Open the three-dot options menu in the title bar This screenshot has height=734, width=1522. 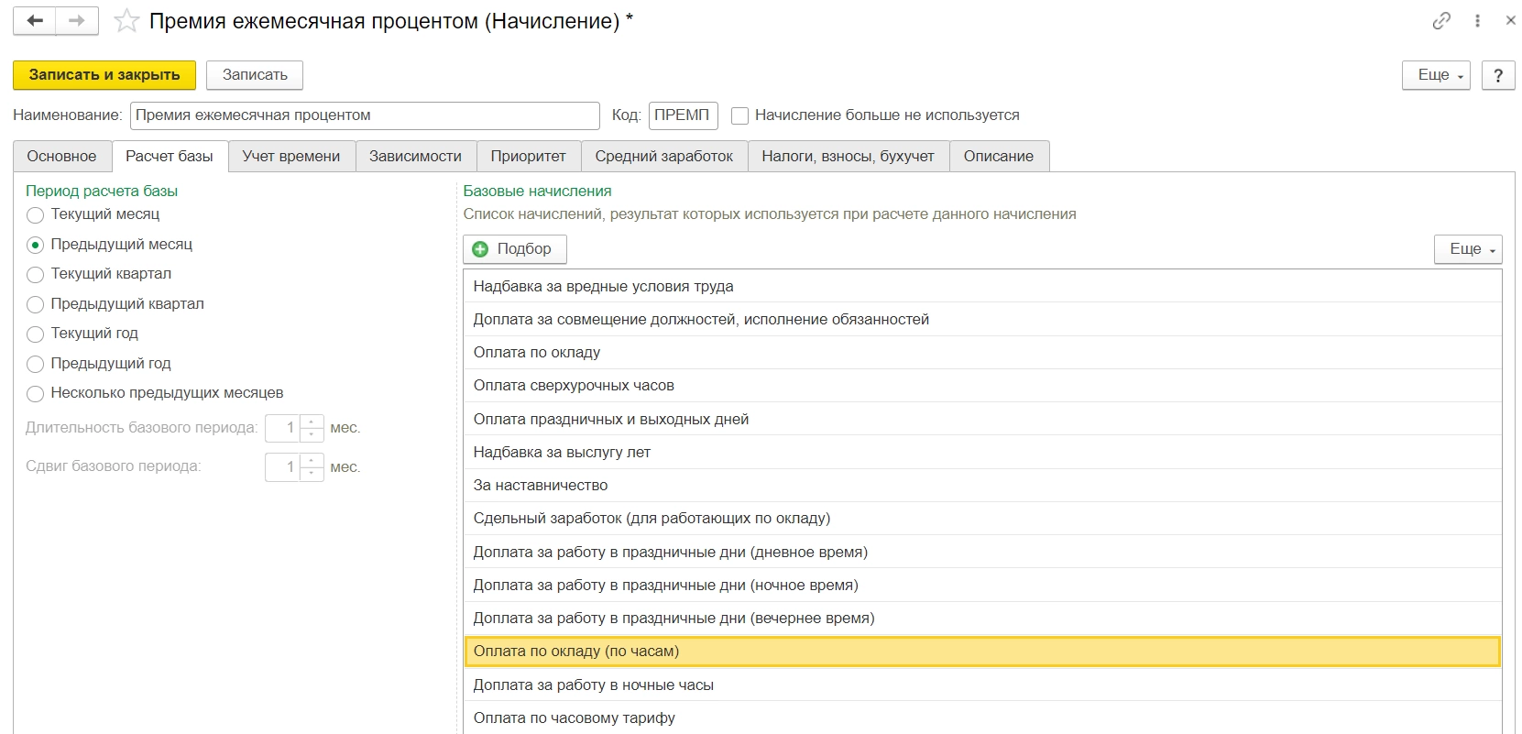1477,21
